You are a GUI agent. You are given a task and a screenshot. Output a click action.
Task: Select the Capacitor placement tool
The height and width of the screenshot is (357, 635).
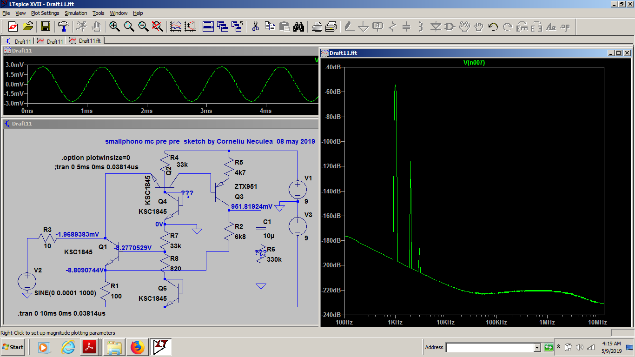[407, 26]
